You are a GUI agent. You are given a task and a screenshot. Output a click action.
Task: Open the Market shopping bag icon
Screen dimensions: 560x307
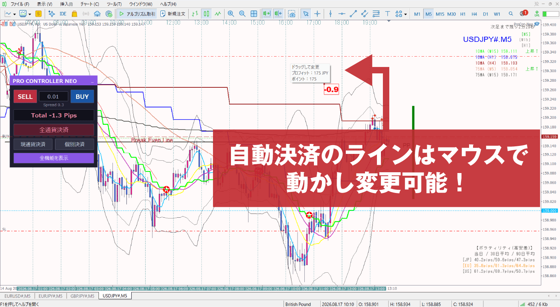coord(74,14)
